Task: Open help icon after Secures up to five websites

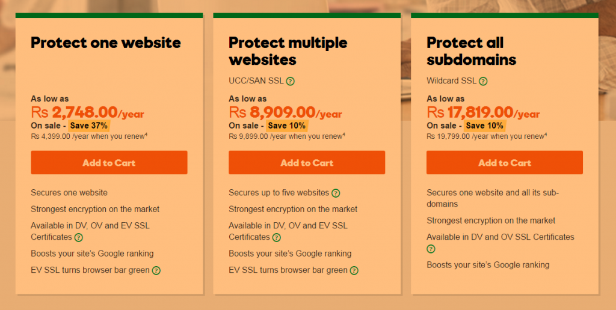Action: pyautogui.click(x=336, y=193)
